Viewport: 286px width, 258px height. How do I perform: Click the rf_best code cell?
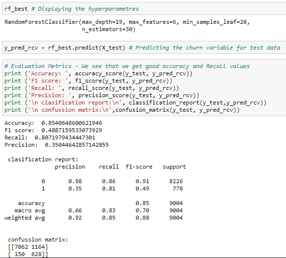pyautogui.click(x=144, y=9)
